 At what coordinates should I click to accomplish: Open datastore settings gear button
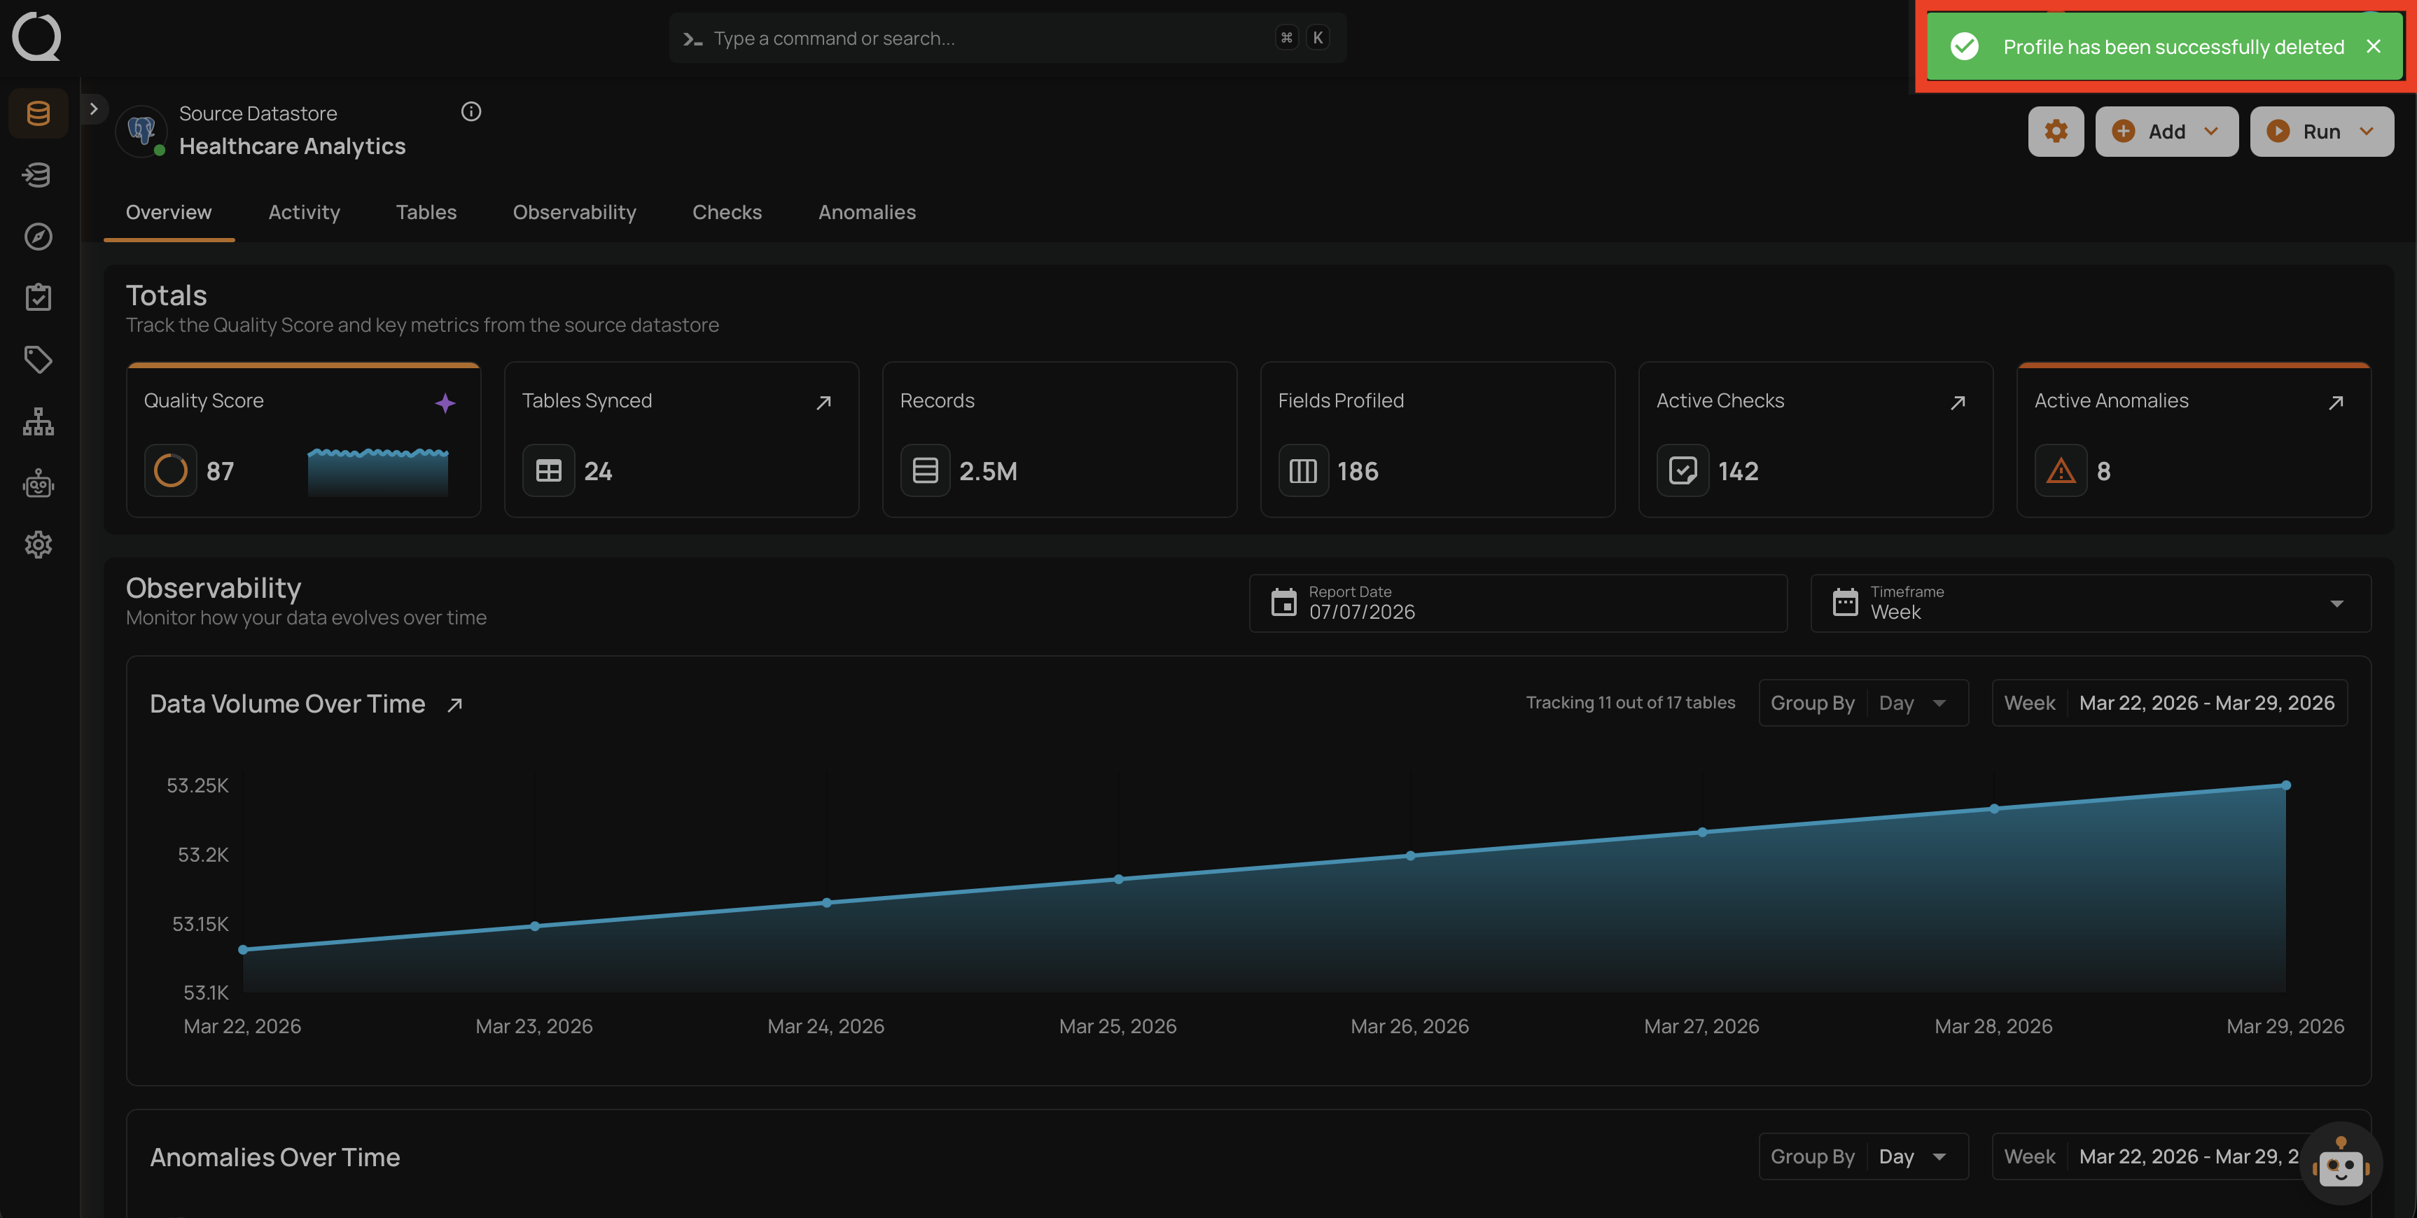click(2056, 132)
